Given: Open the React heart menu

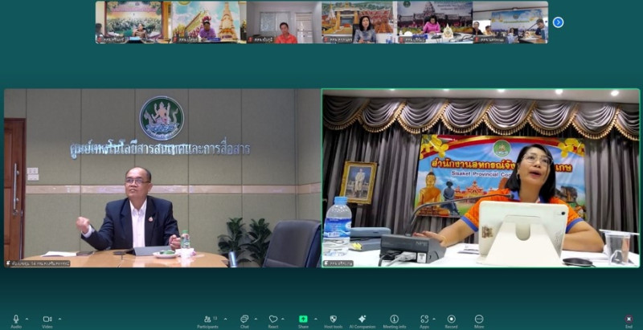Looking at the screenshot, I should tap(273, 321).
